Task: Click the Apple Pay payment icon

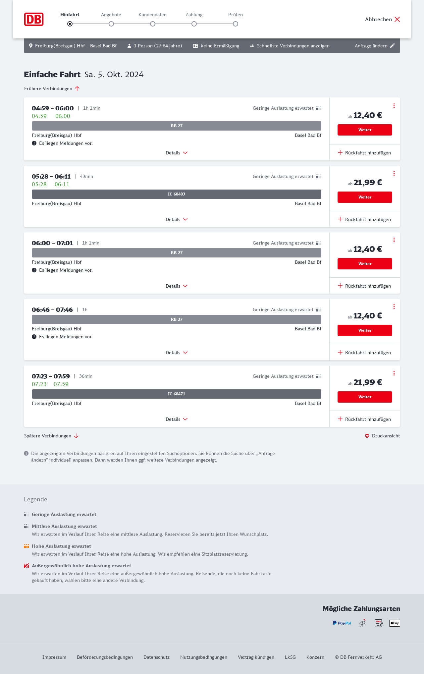Action: 395,623
